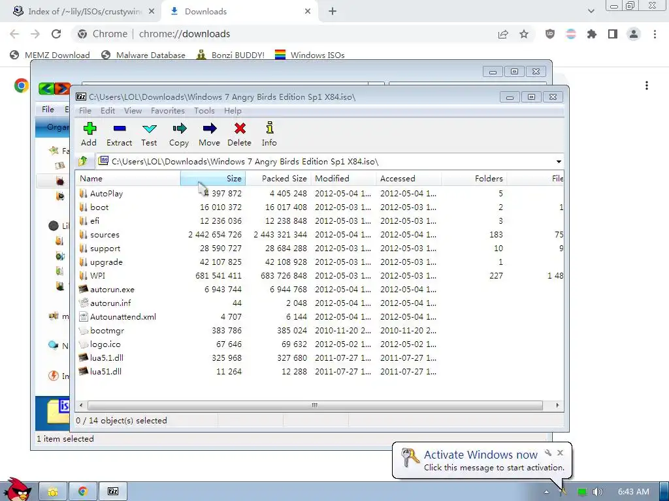
Task: Select the autorun.inf file
Action: coord(110,303)
